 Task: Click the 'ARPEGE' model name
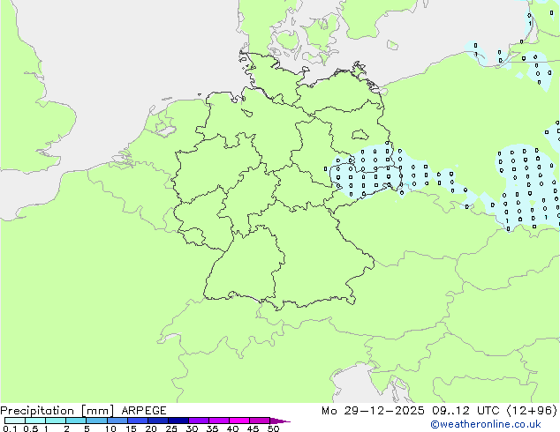pos(144,411)
